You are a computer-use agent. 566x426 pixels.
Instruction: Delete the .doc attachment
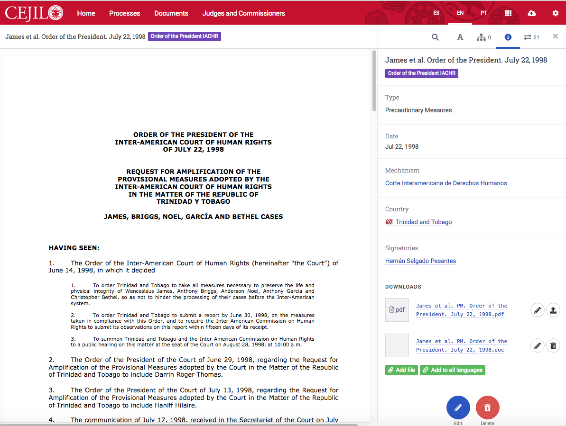point(553,345)
